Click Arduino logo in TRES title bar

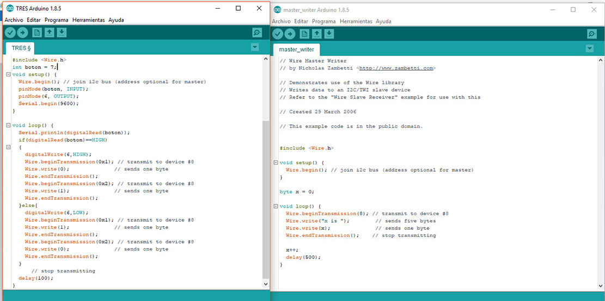[x=10, y=9]
